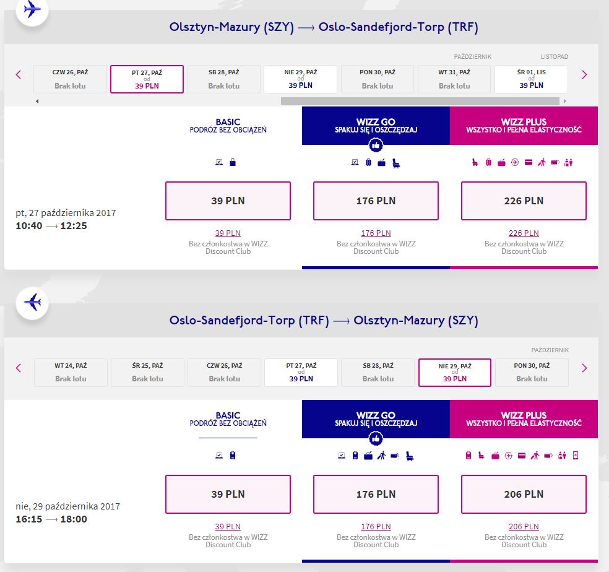Show later dates for the Oslo to Olsztyn flight

point(584,368)
